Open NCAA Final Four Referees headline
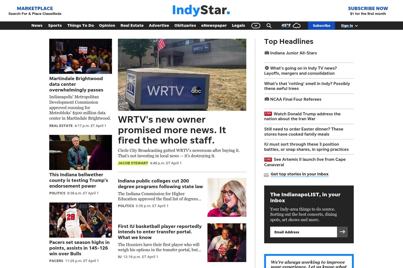 pos(296,99)
